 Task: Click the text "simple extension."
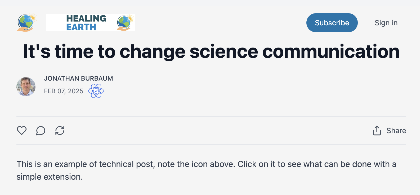coord(50,177)
